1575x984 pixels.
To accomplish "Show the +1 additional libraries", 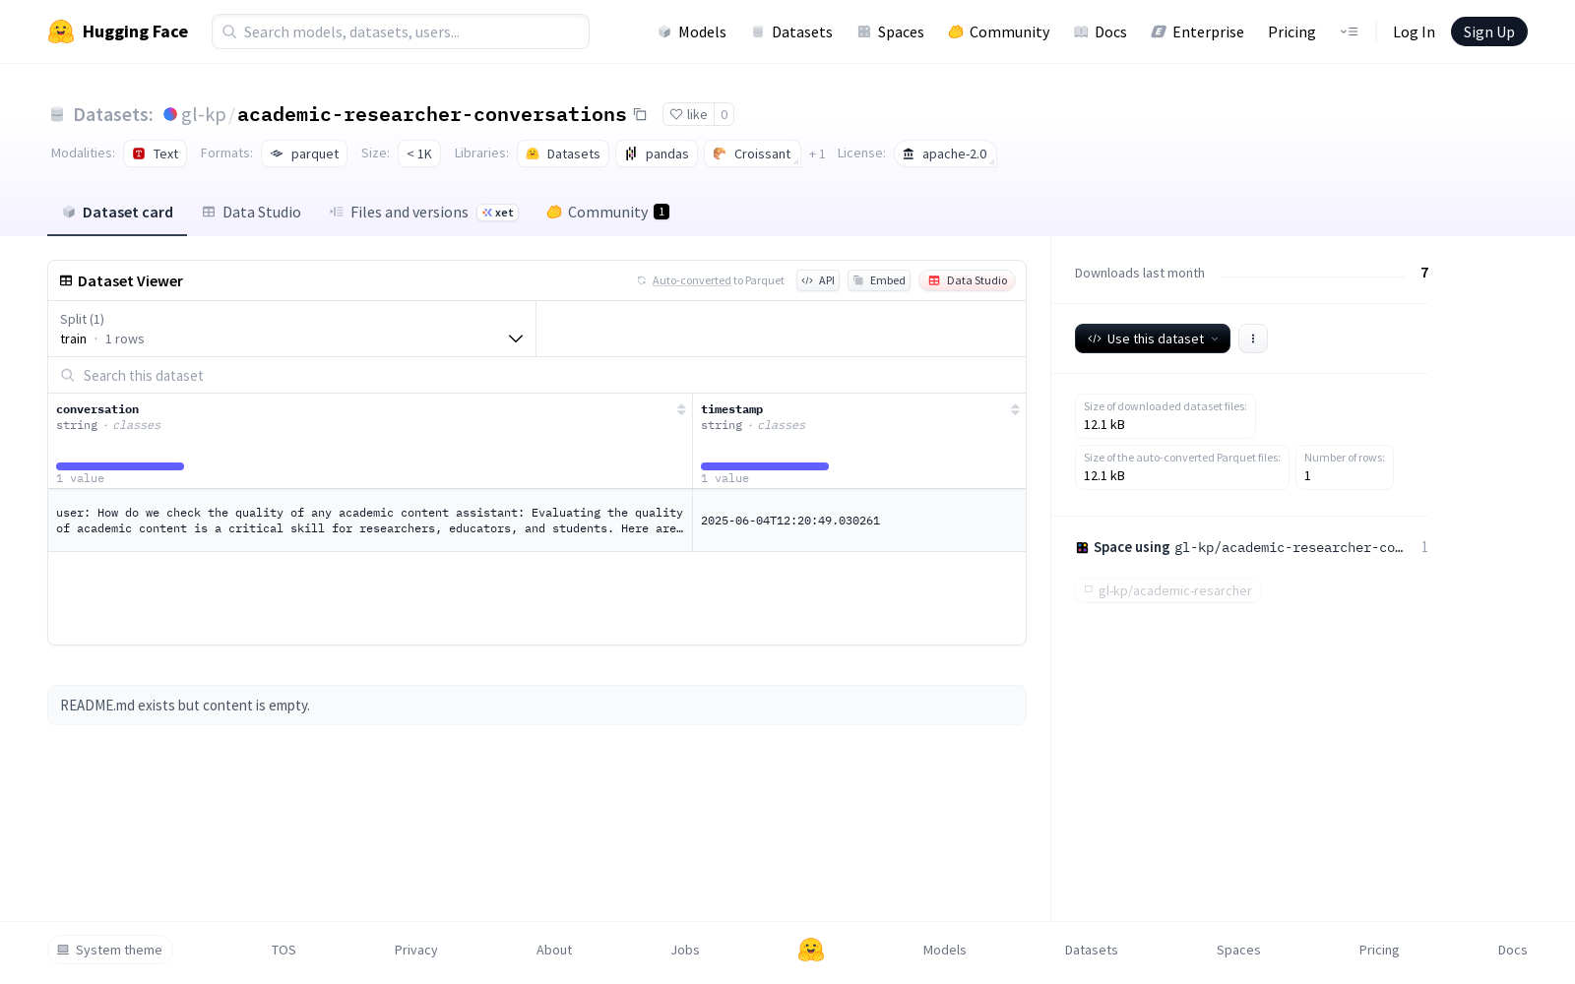I will 817,154.
